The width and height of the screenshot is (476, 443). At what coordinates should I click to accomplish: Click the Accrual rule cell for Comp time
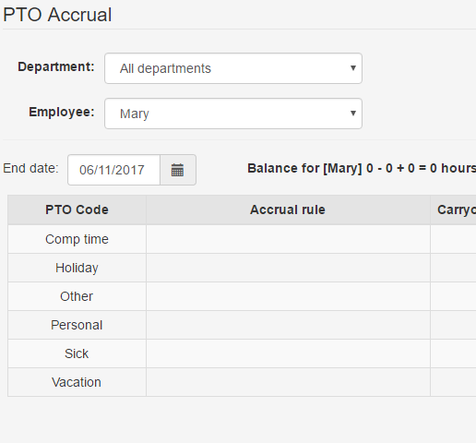tap(288, 239)
